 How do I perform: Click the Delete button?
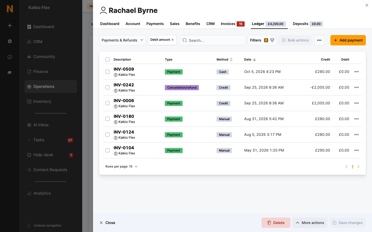click(276, 223)
